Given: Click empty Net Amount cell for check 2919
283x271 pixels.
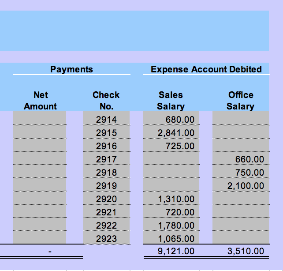Looking at the screenshot, I should click(x=40, y=184).
